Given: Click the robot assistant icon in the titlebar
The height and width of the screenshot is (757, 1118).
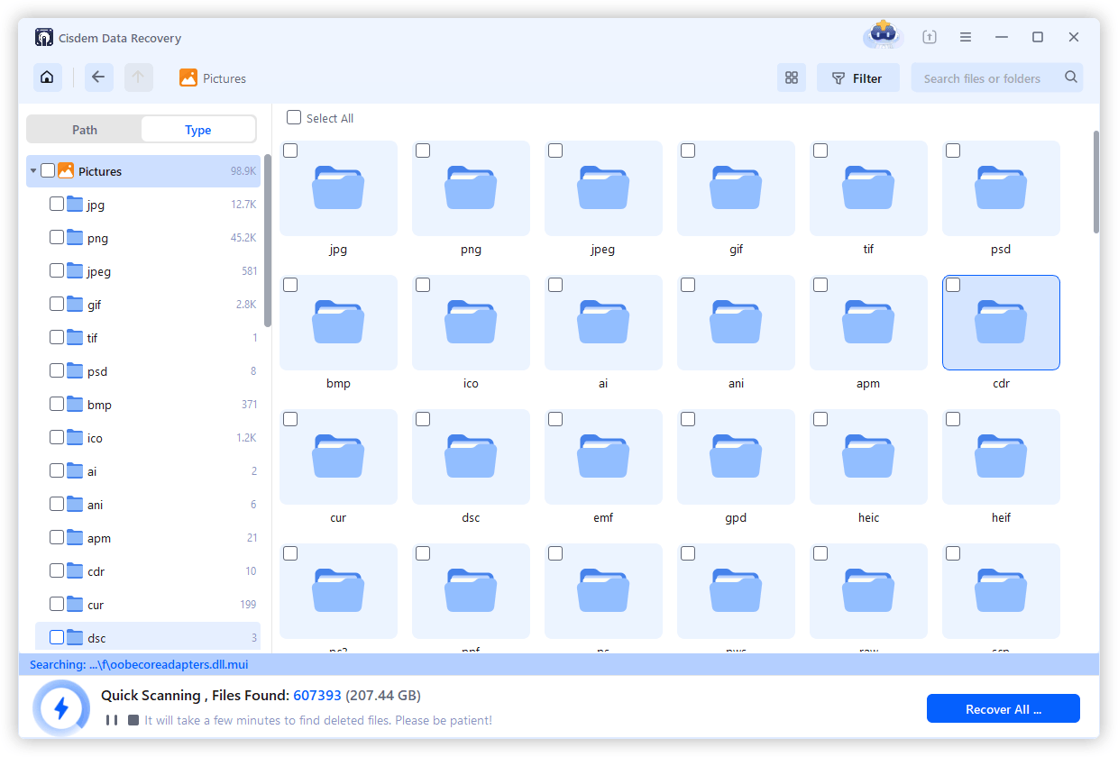Looking at the screenshot, I should tap(882, 36).
